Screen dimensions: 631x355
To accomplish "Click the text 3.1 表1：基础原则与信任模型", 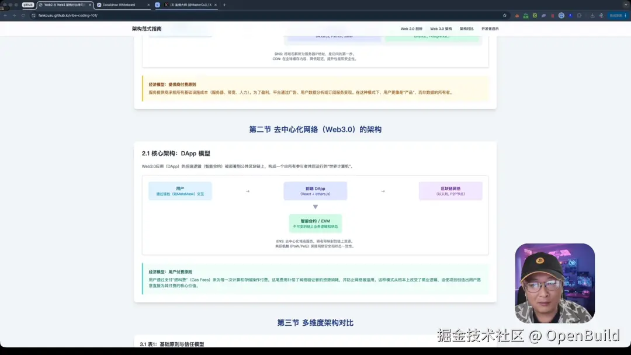I will coord(172,344).
